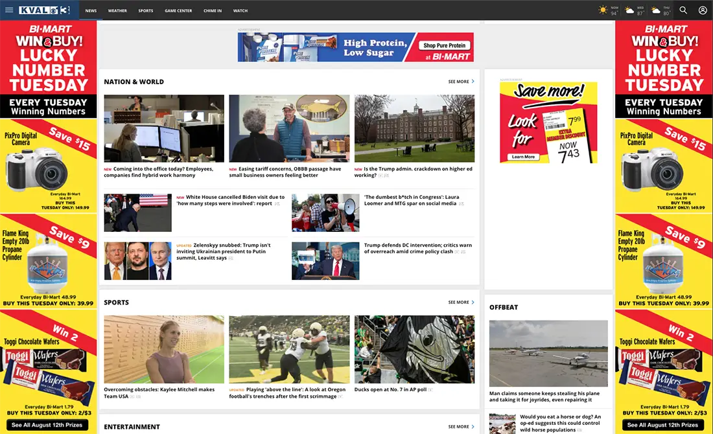Viewport: 713px width, 434px height.
Task: Open the user account icon
Action: tap(703, 10)
